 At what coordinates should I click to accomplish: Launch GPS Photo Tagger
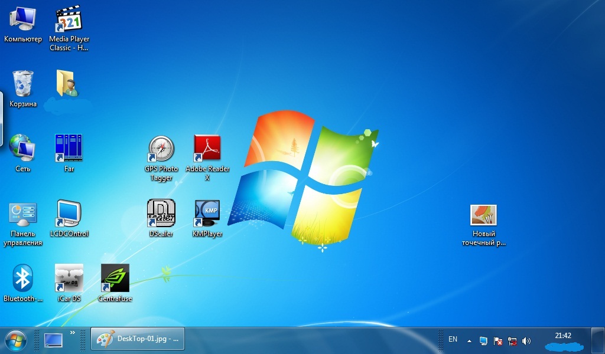[161, 149]
